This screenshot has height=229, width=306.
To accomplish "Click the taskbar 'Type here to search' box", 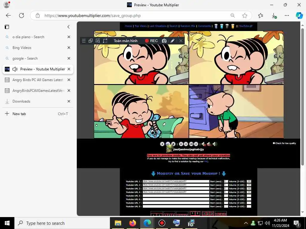I will pyautogui.click(x=62, y=223).
